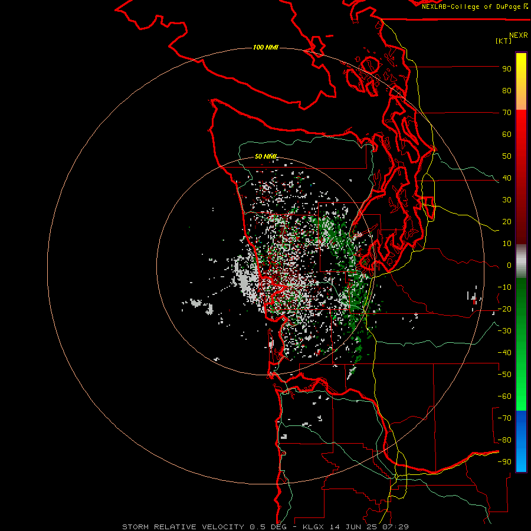
Task: Click the -20 value on velocity scale
Action: pos(504,309)
